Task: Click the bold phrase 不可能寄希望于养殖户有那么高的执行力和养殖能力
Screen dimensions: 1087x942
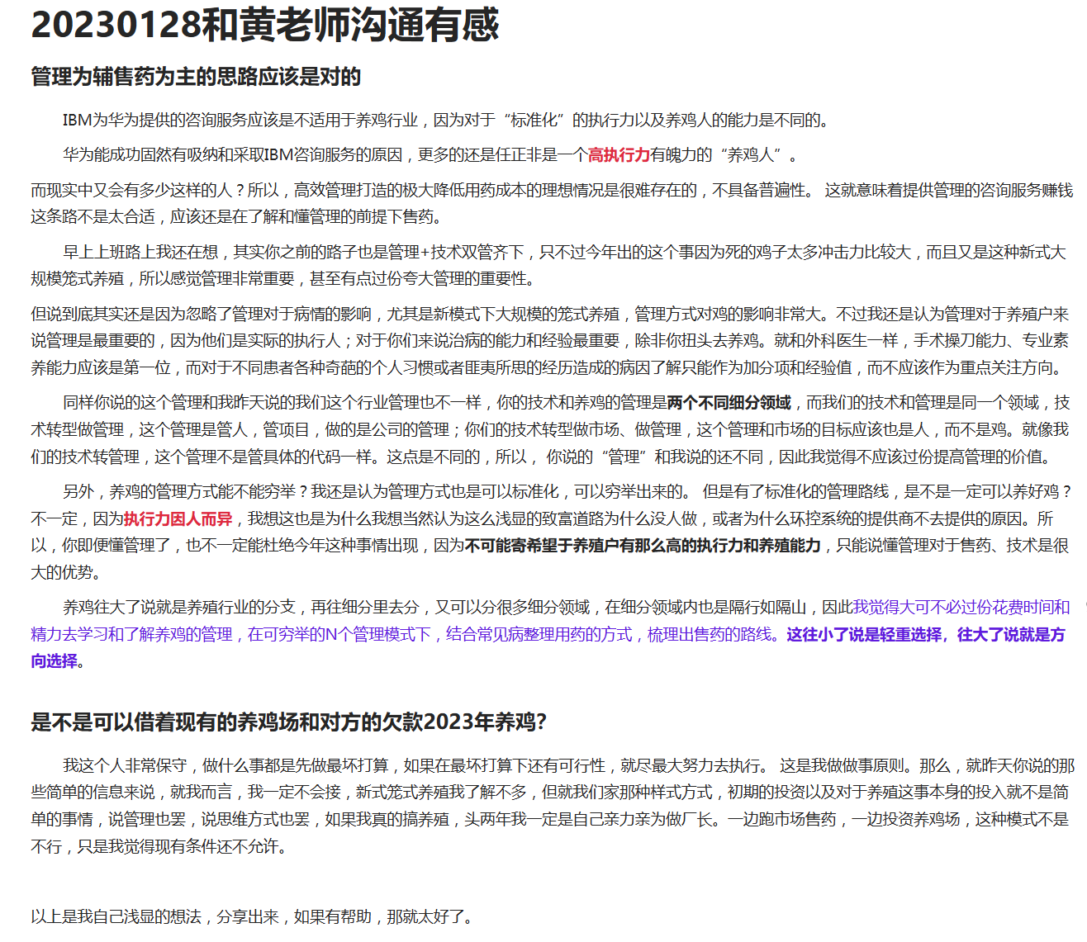Action: (643, 546)
